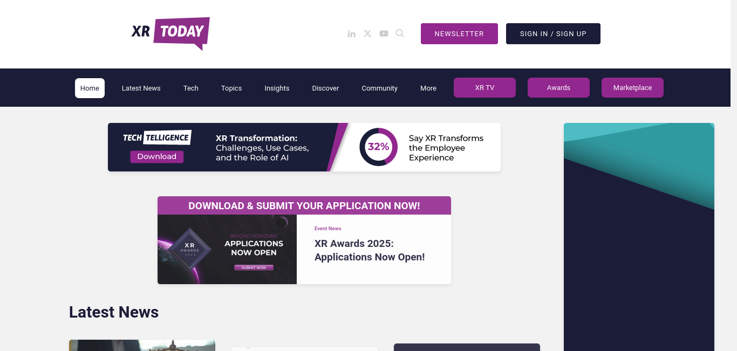Click the Latest News section heading
The image size is (737, 351).
coord(114,312)
